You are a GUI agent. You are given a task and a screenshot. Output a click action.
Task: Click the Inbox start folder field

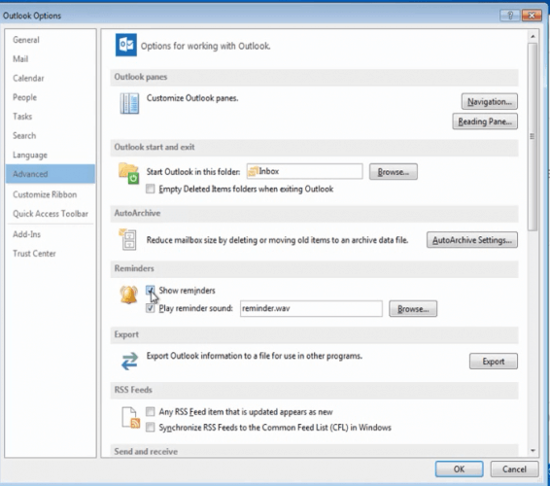coord(304,171)
